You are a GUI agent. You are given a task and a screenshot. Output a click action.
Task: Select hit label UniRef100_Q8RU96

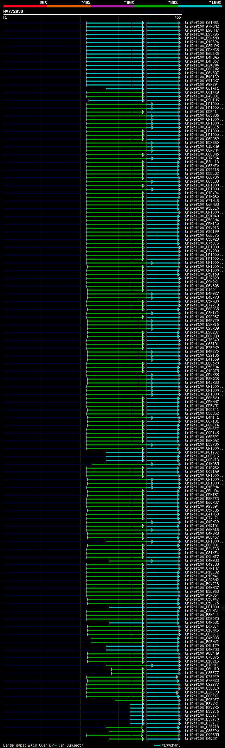click(202, 46)
